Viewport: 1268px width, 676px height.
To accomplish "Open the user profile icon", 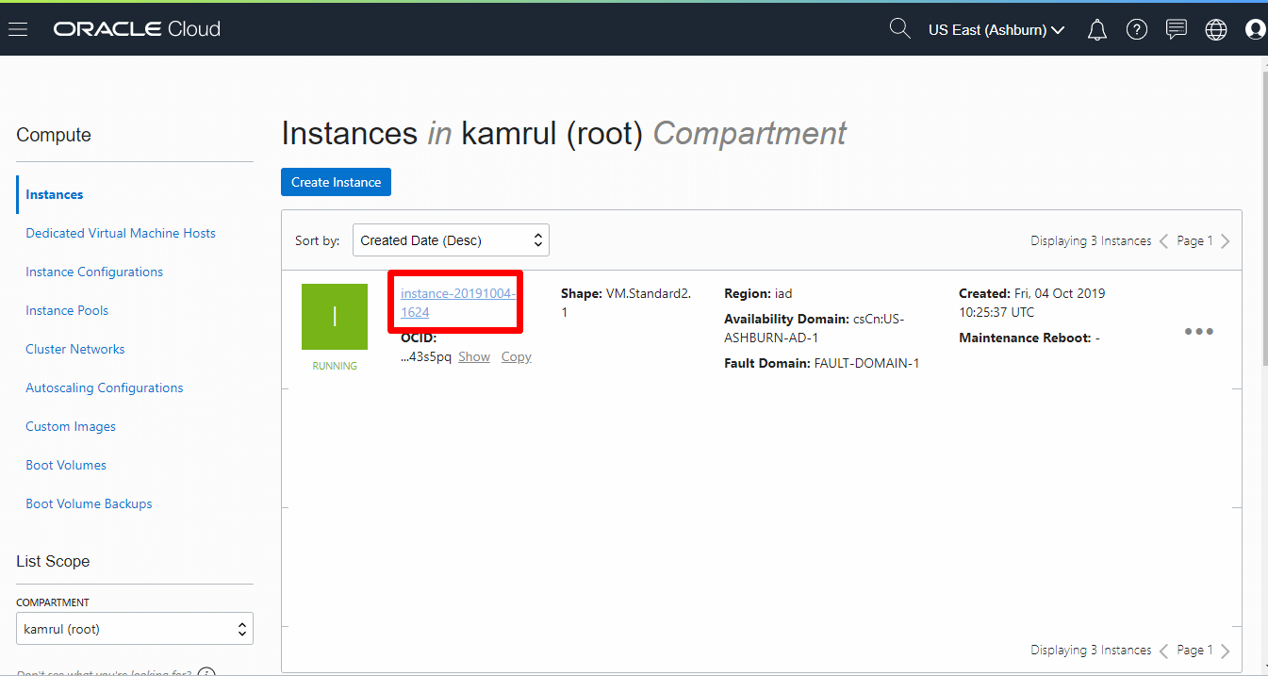I will click(x=1256, y=30).
